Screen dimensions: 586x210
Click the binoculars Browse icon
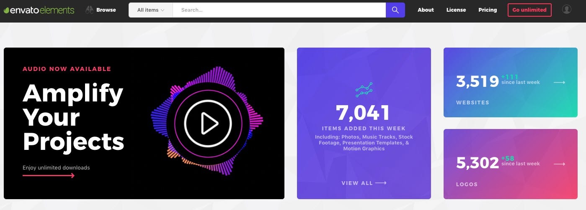click(89, 10)
